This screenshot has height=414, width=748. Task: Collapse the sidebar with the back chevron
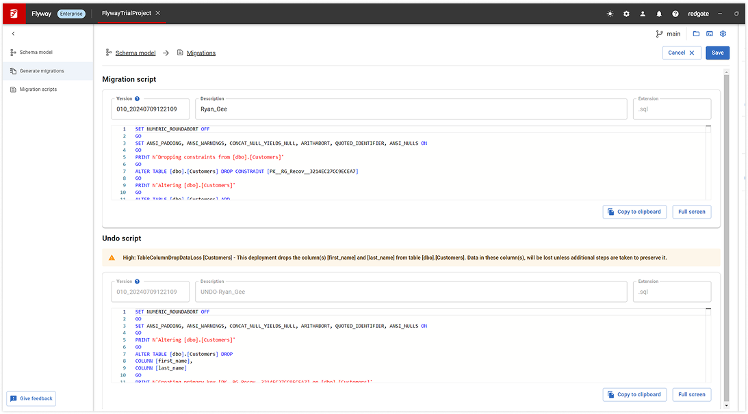[13, 33]
